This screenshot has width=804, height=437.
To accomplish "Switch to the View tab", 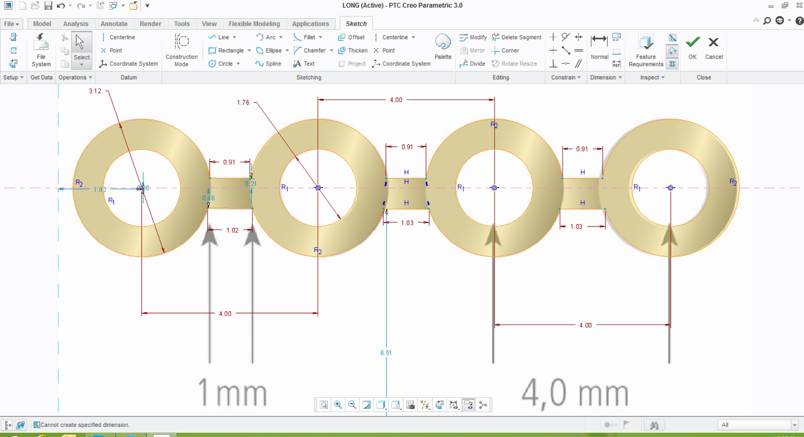I will (x=209, y=24).
